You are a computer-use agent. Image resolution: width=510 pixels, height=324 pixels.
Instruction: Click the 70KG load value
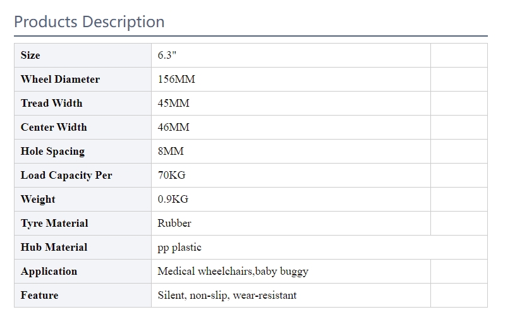[x=171, y=175]
